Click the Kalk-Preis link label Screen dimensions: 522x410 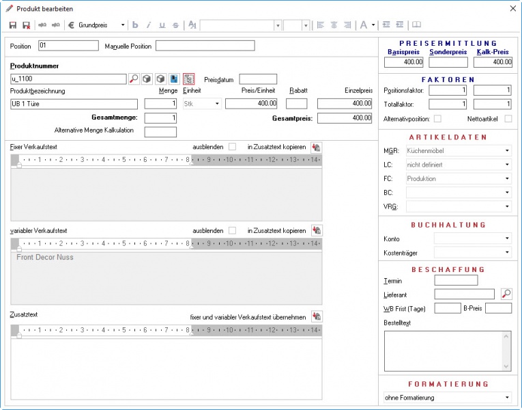point(493,52)
